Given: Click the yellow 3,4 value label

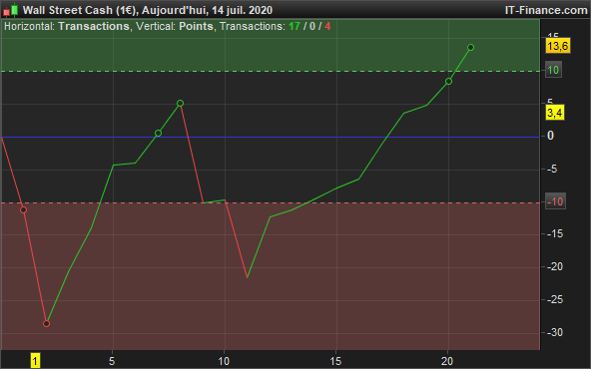Looking at the screenshot, I should tap(555, 113).
